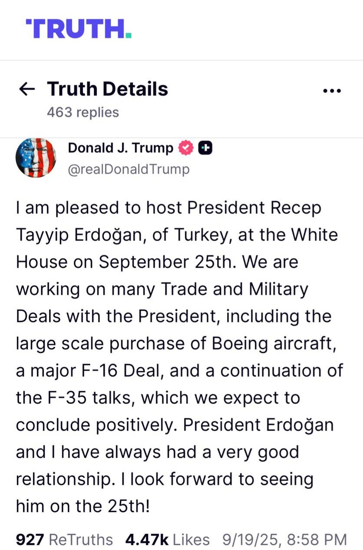
Task: Show the 927 ReTruths list
Action: pos(64,540)
